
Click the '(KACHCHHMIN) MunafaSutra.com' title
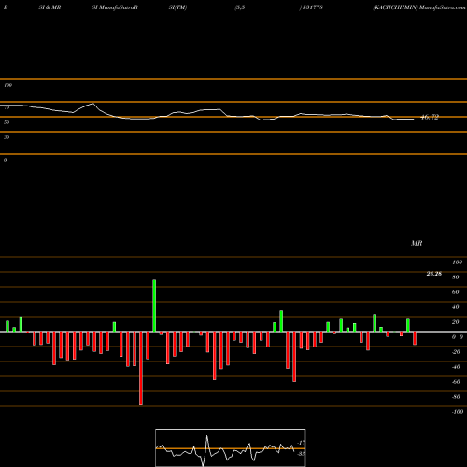pos(419,7)
